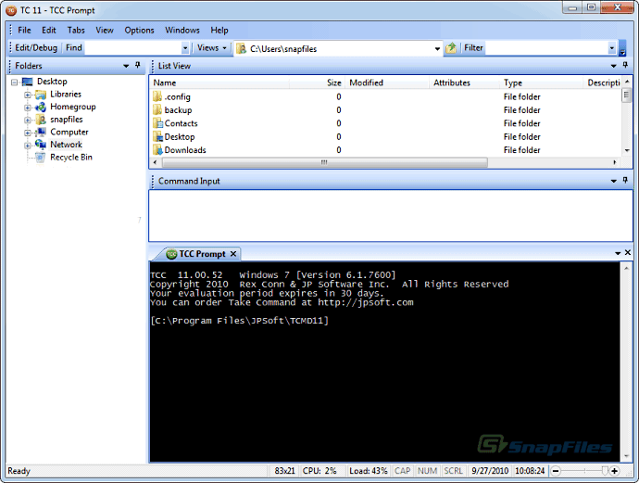Click the Network globe icon in the tree

click(41, 145)
